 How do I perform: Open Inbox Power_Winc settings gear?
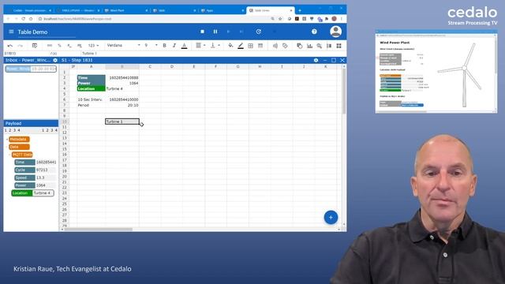click(x=55, y=60)
